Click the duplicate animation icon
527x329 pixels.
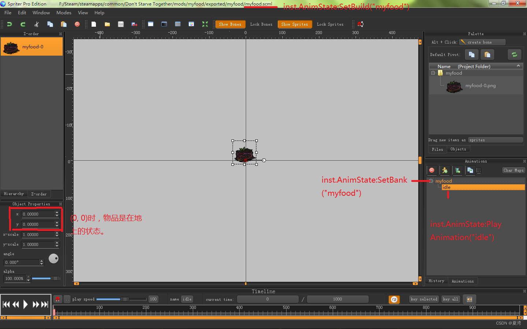470,170
